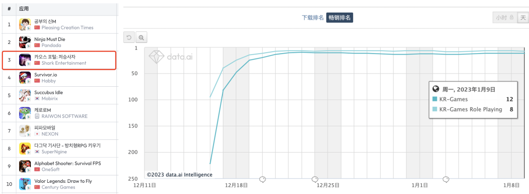Open the Alphabet Shooter app icon
This screenshot has height=194, width=529.
25,167
